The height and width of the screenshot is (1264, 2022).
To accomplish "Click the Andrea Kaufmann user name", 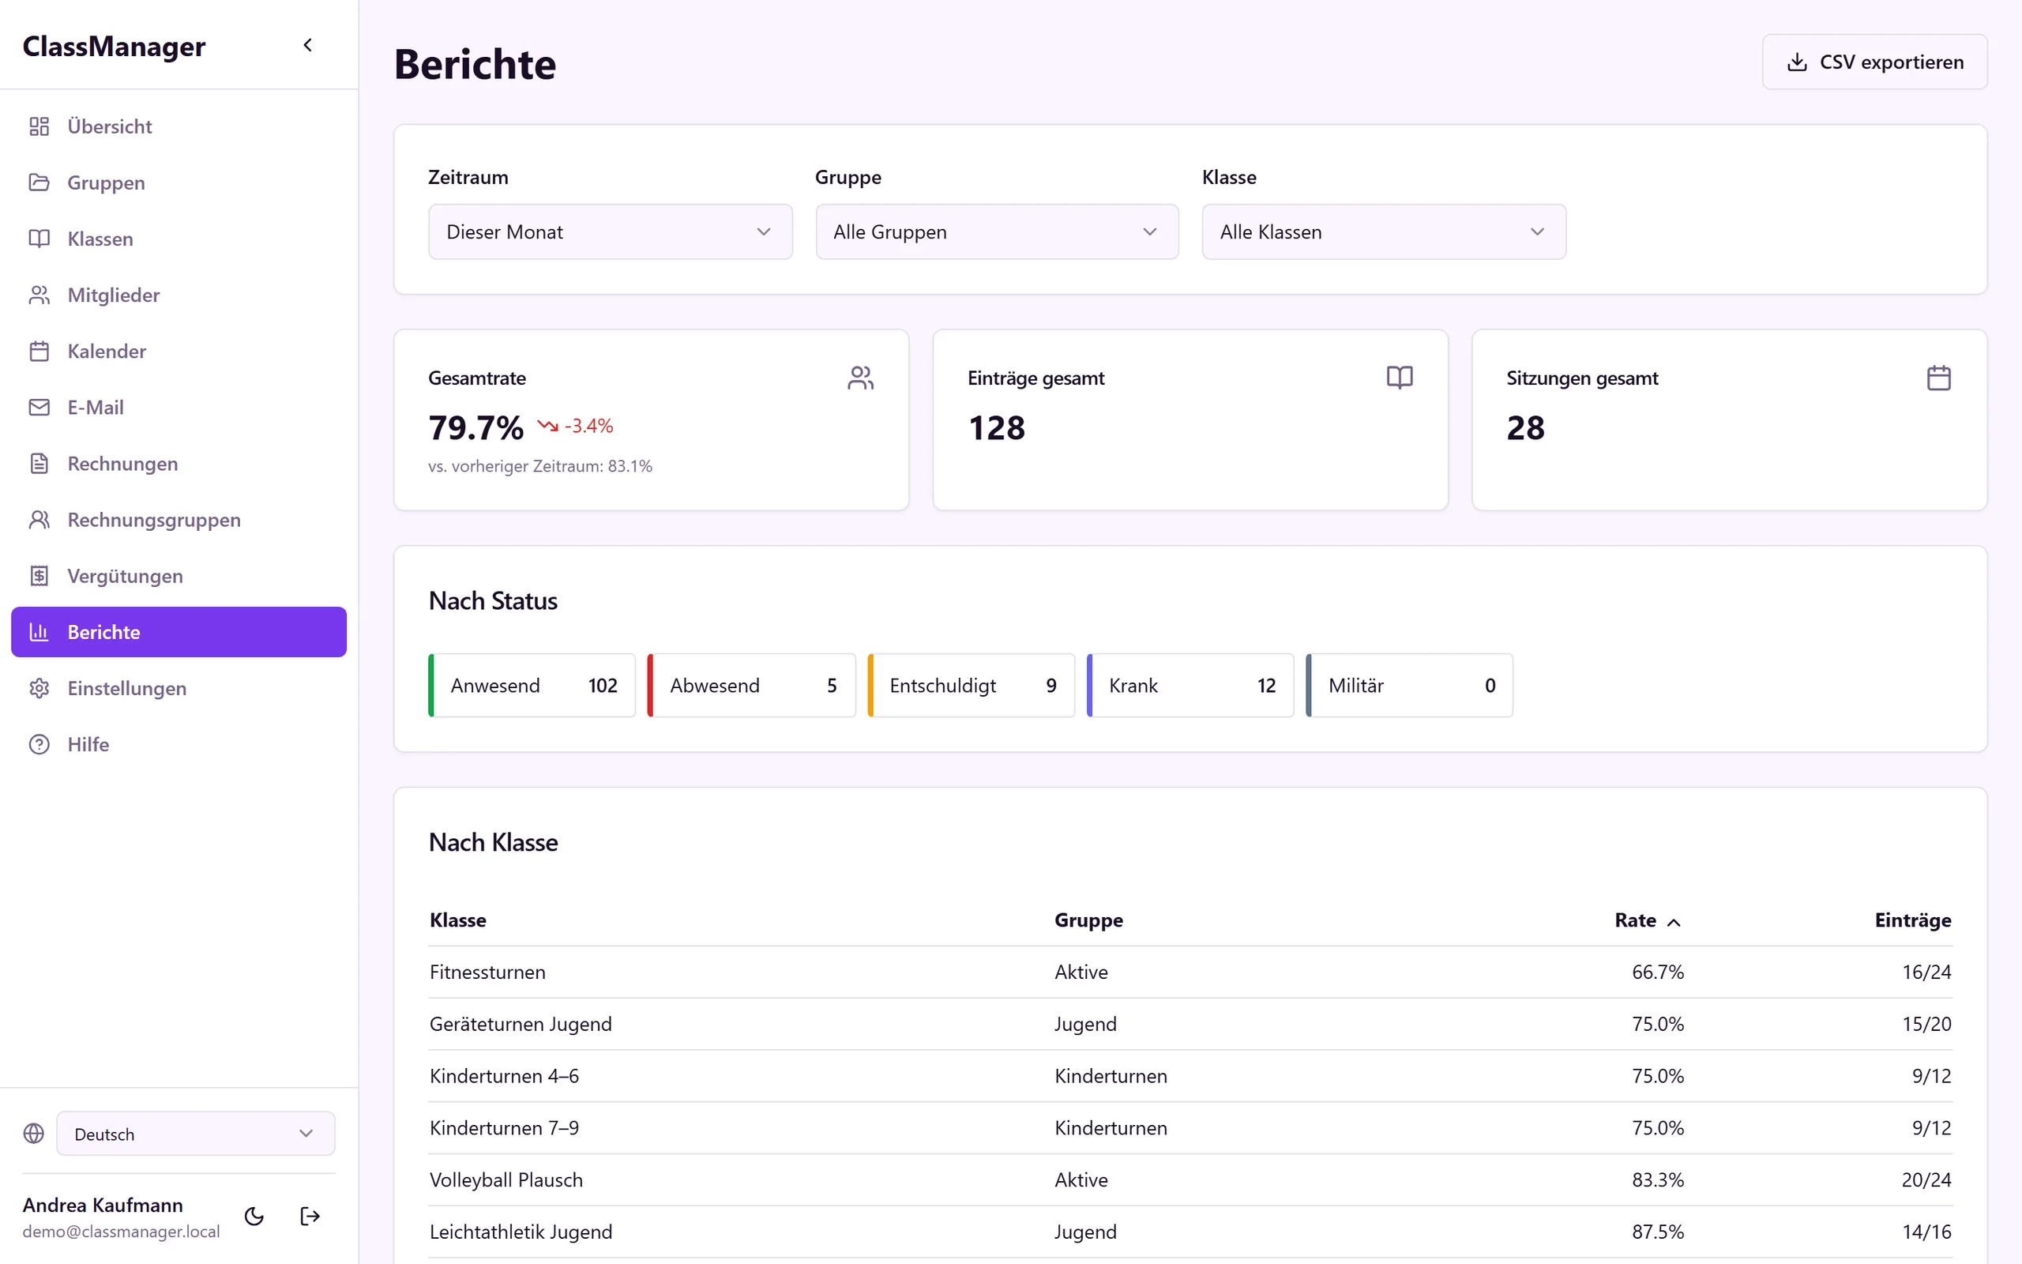I will pyautogui.click(x=103, y=1205).
